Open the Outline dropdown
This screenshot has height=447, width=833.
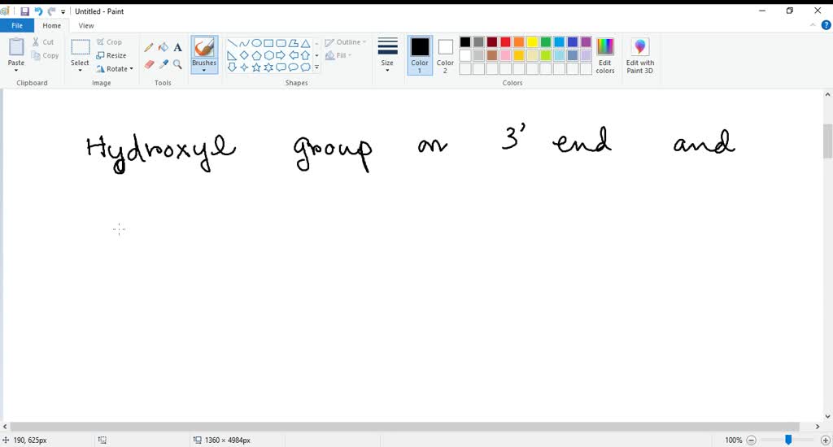pos(346,42)
